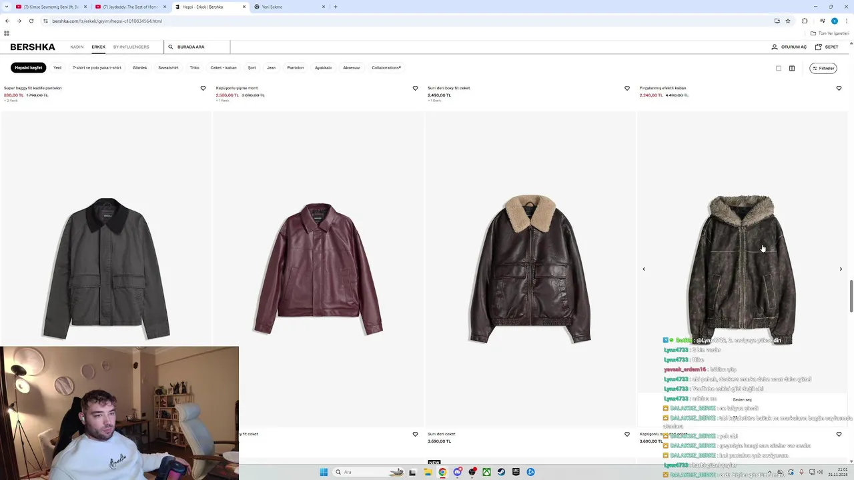The width and height of the screenshot is (854, 480).
Task: Click the BURADA ARA search field
Action: (x=197, y=47)
